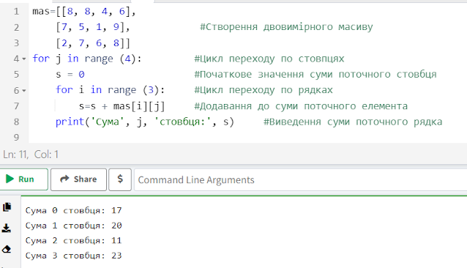This screenshot has width=467, height=268.
Task: Collapse the for j loop fold arrow
Action: click(x=24, y=59)
